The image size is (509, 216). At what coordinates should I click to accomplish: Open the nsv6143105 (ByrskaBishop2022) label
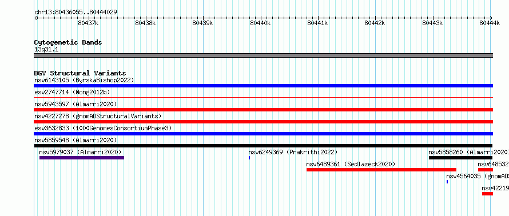[84, 80]
